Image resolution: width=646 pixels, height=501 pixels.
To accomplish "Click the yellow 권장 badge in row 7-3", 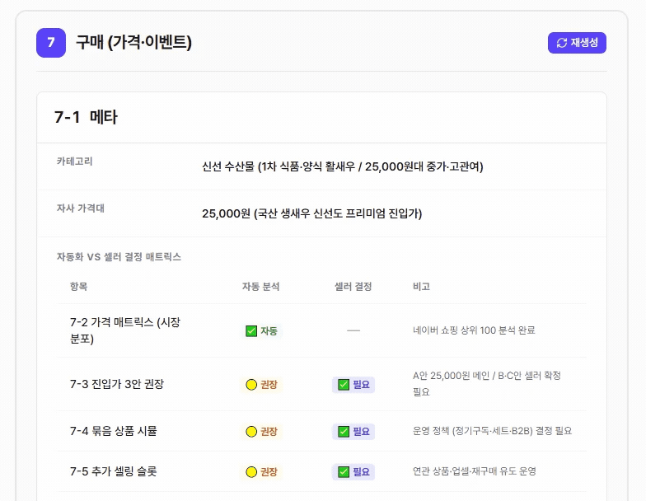I will pos(261,385).
